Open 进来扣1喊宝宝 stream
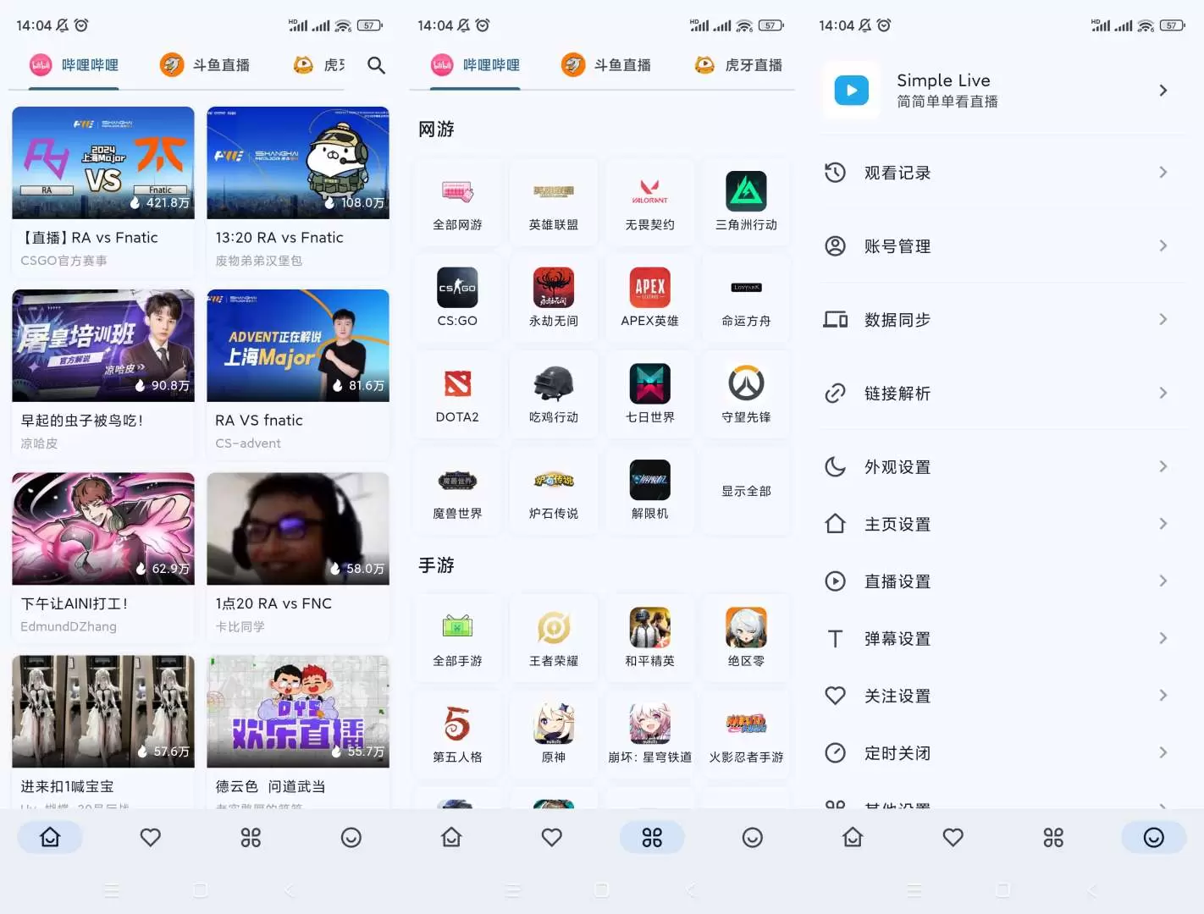 (x=103, y=731)
